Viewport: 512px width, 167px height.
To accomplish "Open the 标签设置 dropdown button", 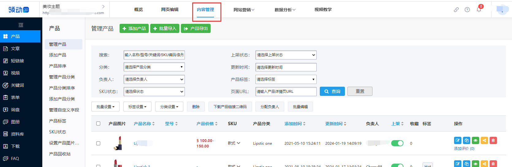I will [x=137, y=107].
